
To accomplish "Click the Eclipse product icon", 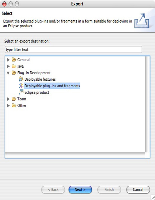I will pyautogui.click(x=21, y=92).
